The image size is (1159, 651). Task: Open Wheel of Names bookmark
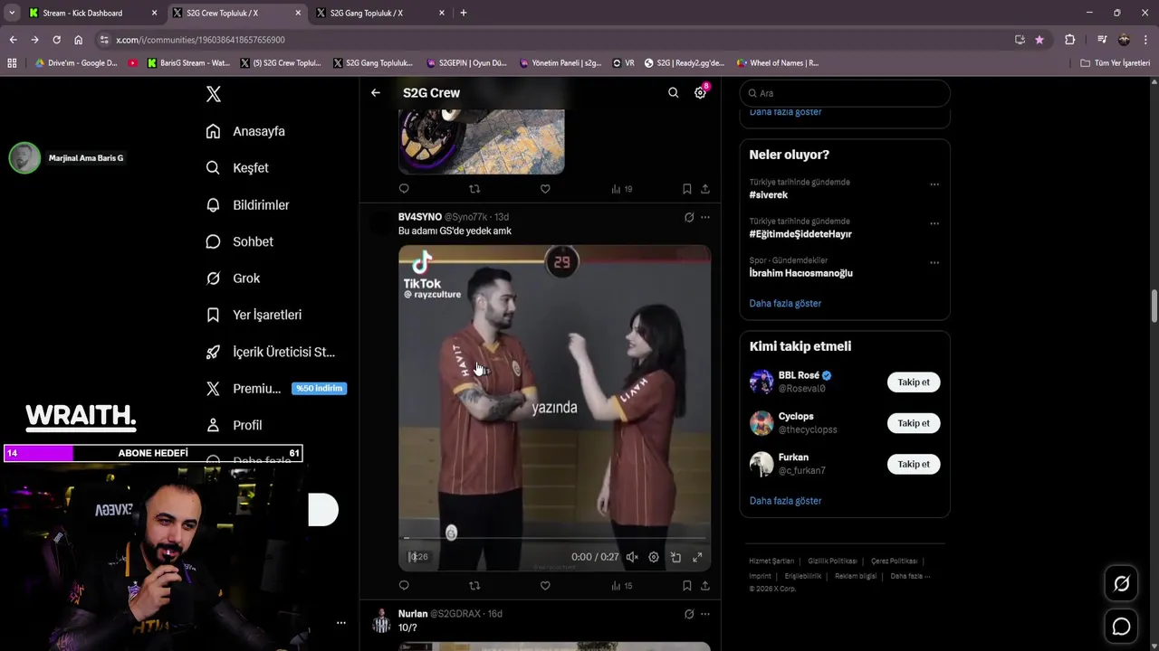click(778, 63)
